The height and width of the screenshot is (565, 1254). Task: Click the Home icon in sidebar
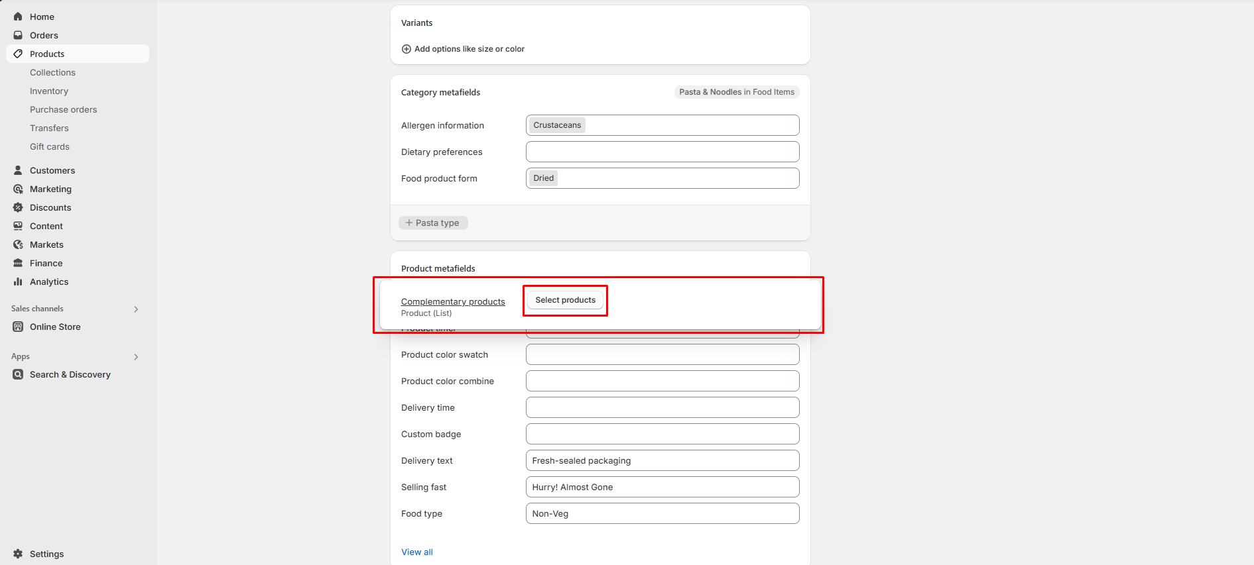tap(18, 17)
